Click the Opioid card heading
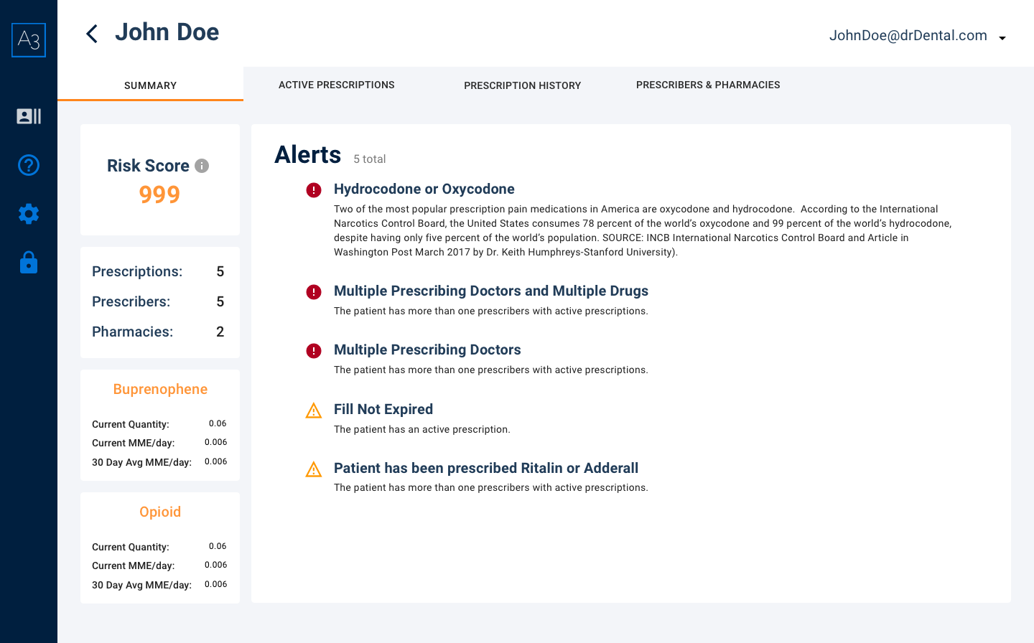 [x=160, y=512]
